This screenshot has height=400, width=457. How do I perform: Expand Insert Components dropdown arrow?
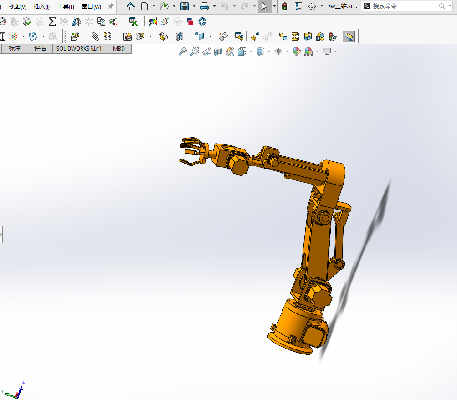pyautogui.click(x=86, y=36)
